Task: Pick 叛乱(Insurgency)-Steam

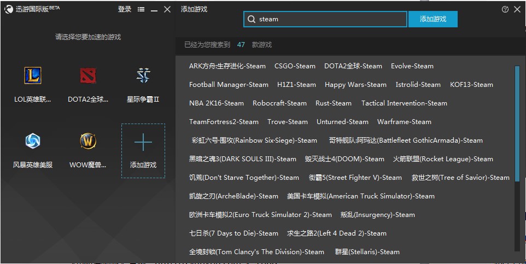Action: pyautogui.click(x=377, y=215)
